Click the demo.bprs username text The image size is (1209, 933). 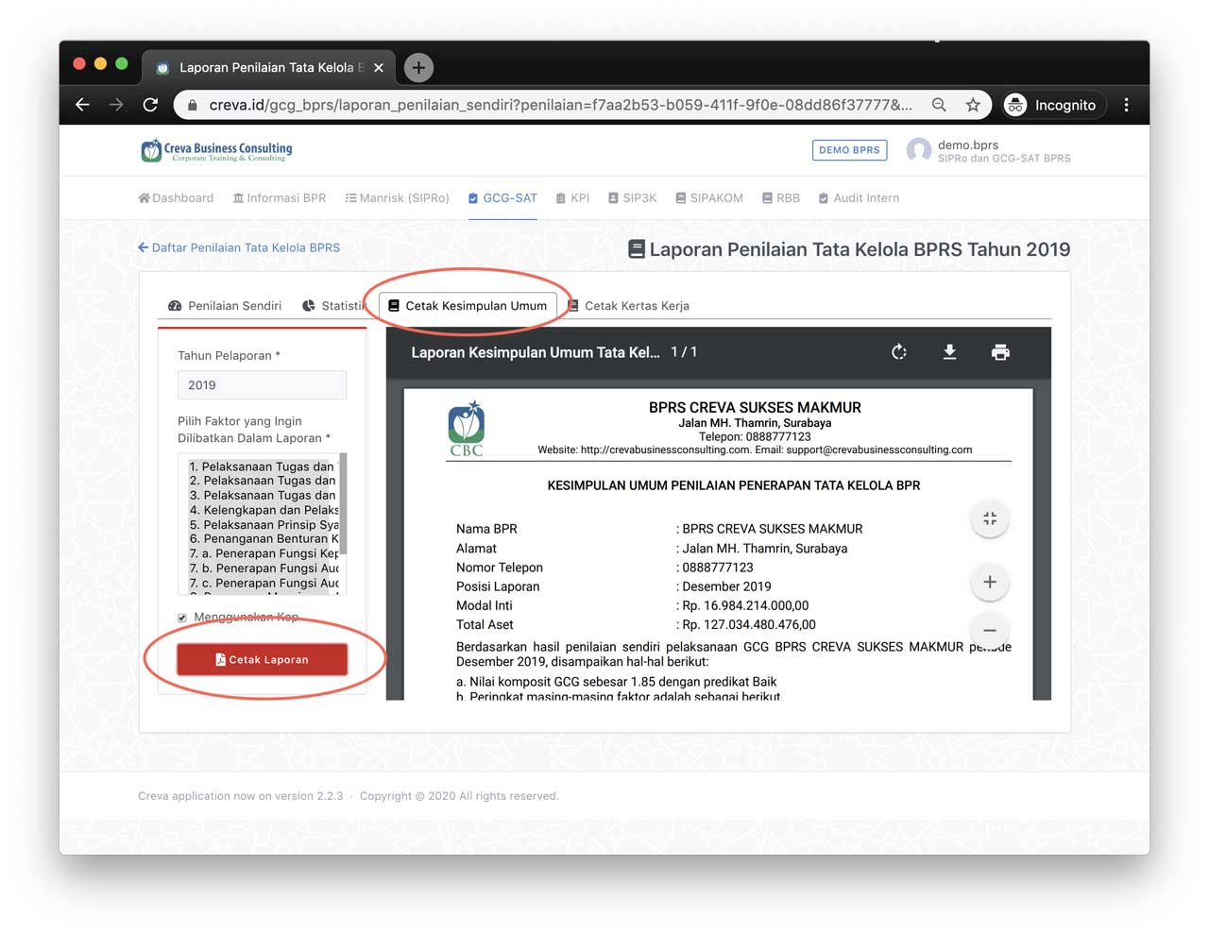[x=968, y=144]
